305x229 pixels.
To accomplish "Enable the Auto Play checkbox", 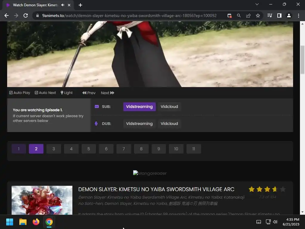I will pyautogui.click(x=11, y=93).
